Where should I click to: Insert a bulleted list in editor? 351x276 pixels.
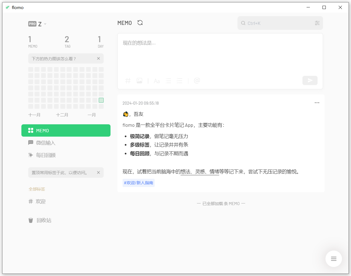168,81
